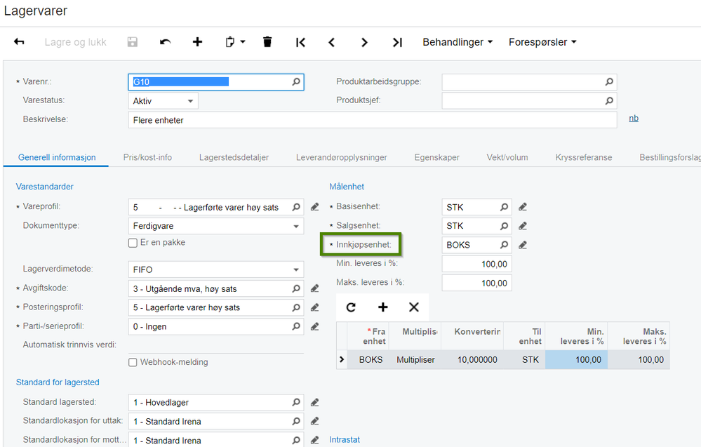Click the Beskrivelse text field
701x447 pixels.
coord(373,120)
